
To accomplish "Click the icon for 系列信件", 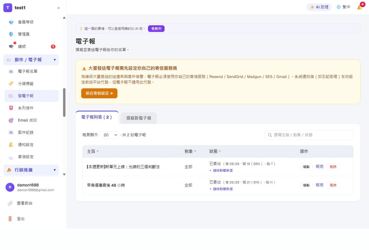I will 11,108.
